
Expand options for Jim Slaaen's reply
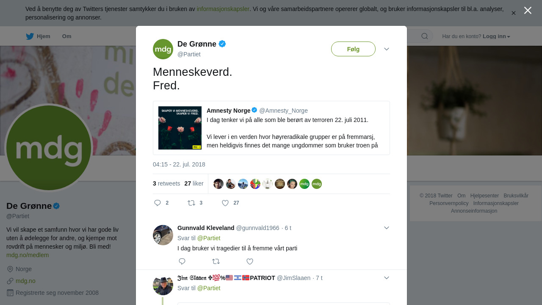(387, 278)
